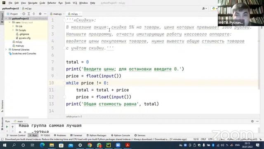Open Project panel gear options
This screenshot has width=264, height=149.
(x=40, y=14)
